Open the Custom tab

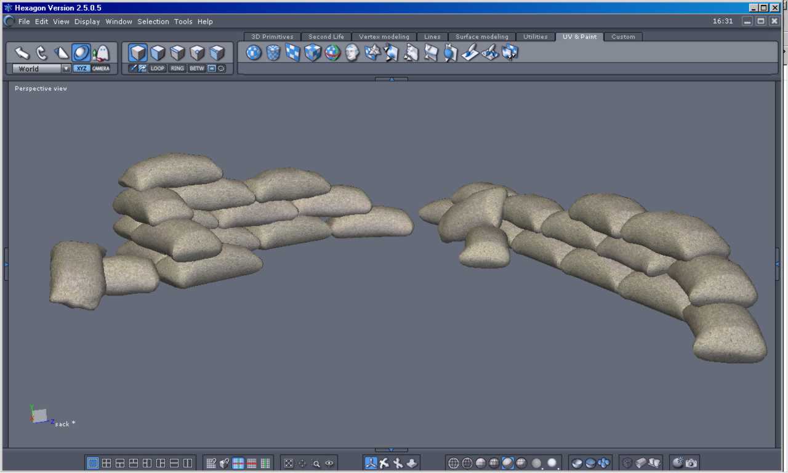click(623, 37)
